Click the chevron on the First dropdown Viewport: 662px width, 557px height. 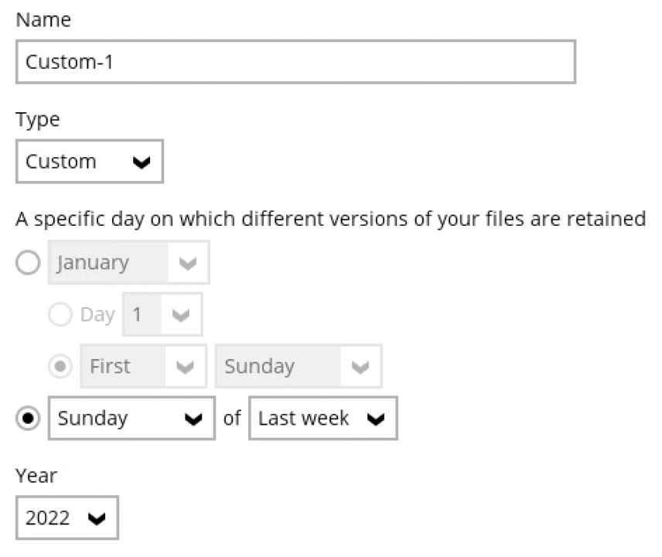pos(186,367)
